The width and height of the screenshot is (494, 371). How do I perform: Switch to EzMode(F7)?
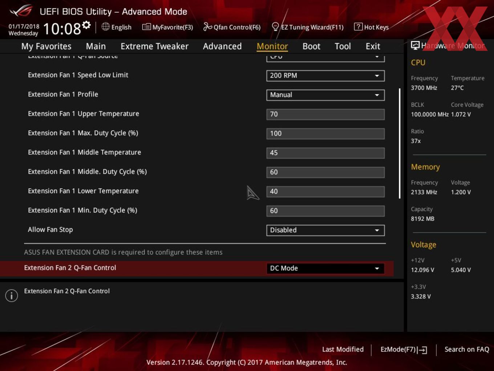point(404,350)
